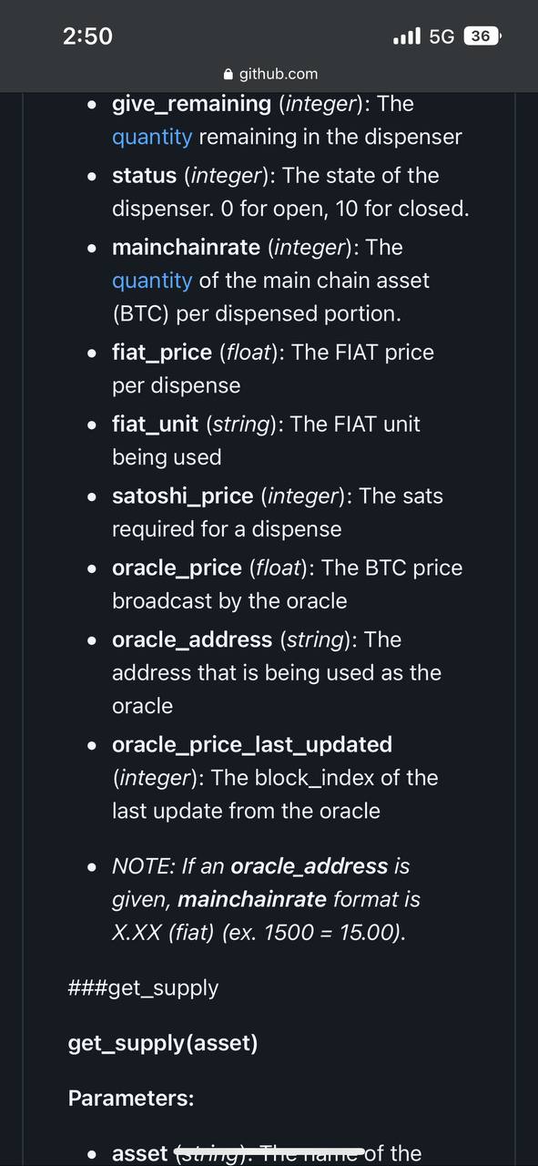Click the give_remaining field name
The image size is (538, 1166).
point(192,104)
